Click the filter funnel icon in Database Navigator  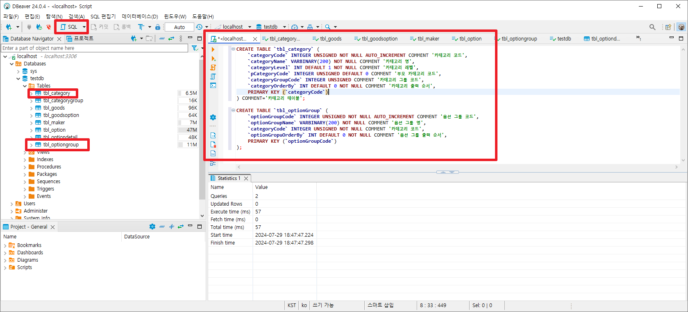195,48
